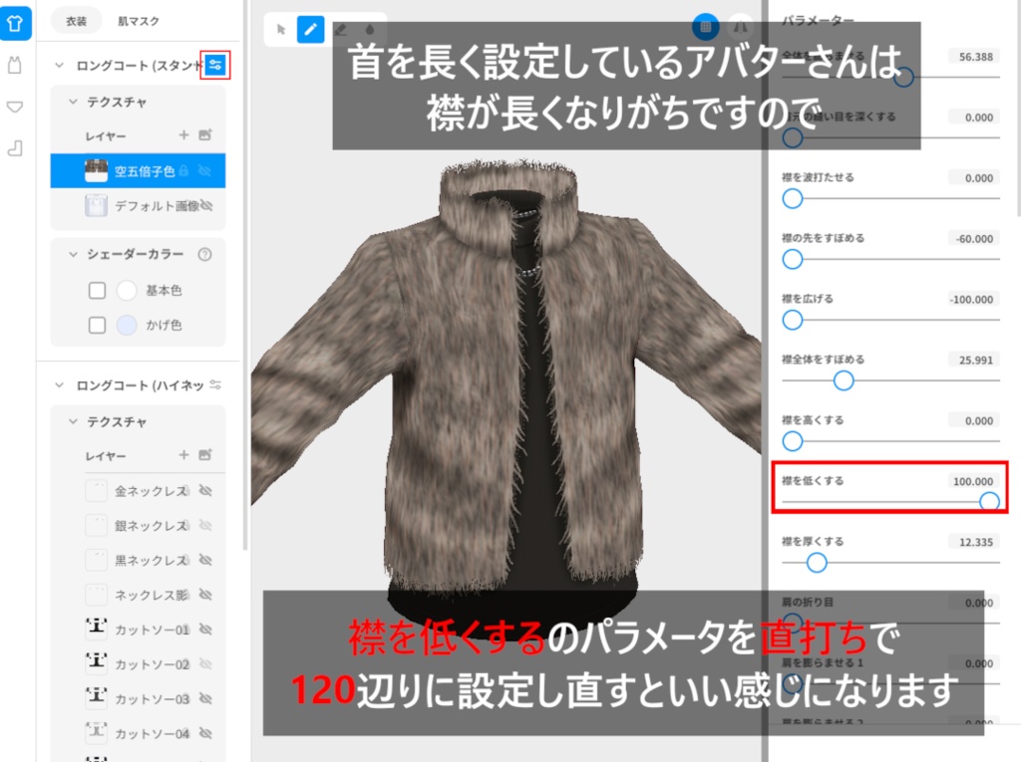This screenshot has width=1021, height=762.
Task: Open the UV grid texture view
Action: coord(706,27)
